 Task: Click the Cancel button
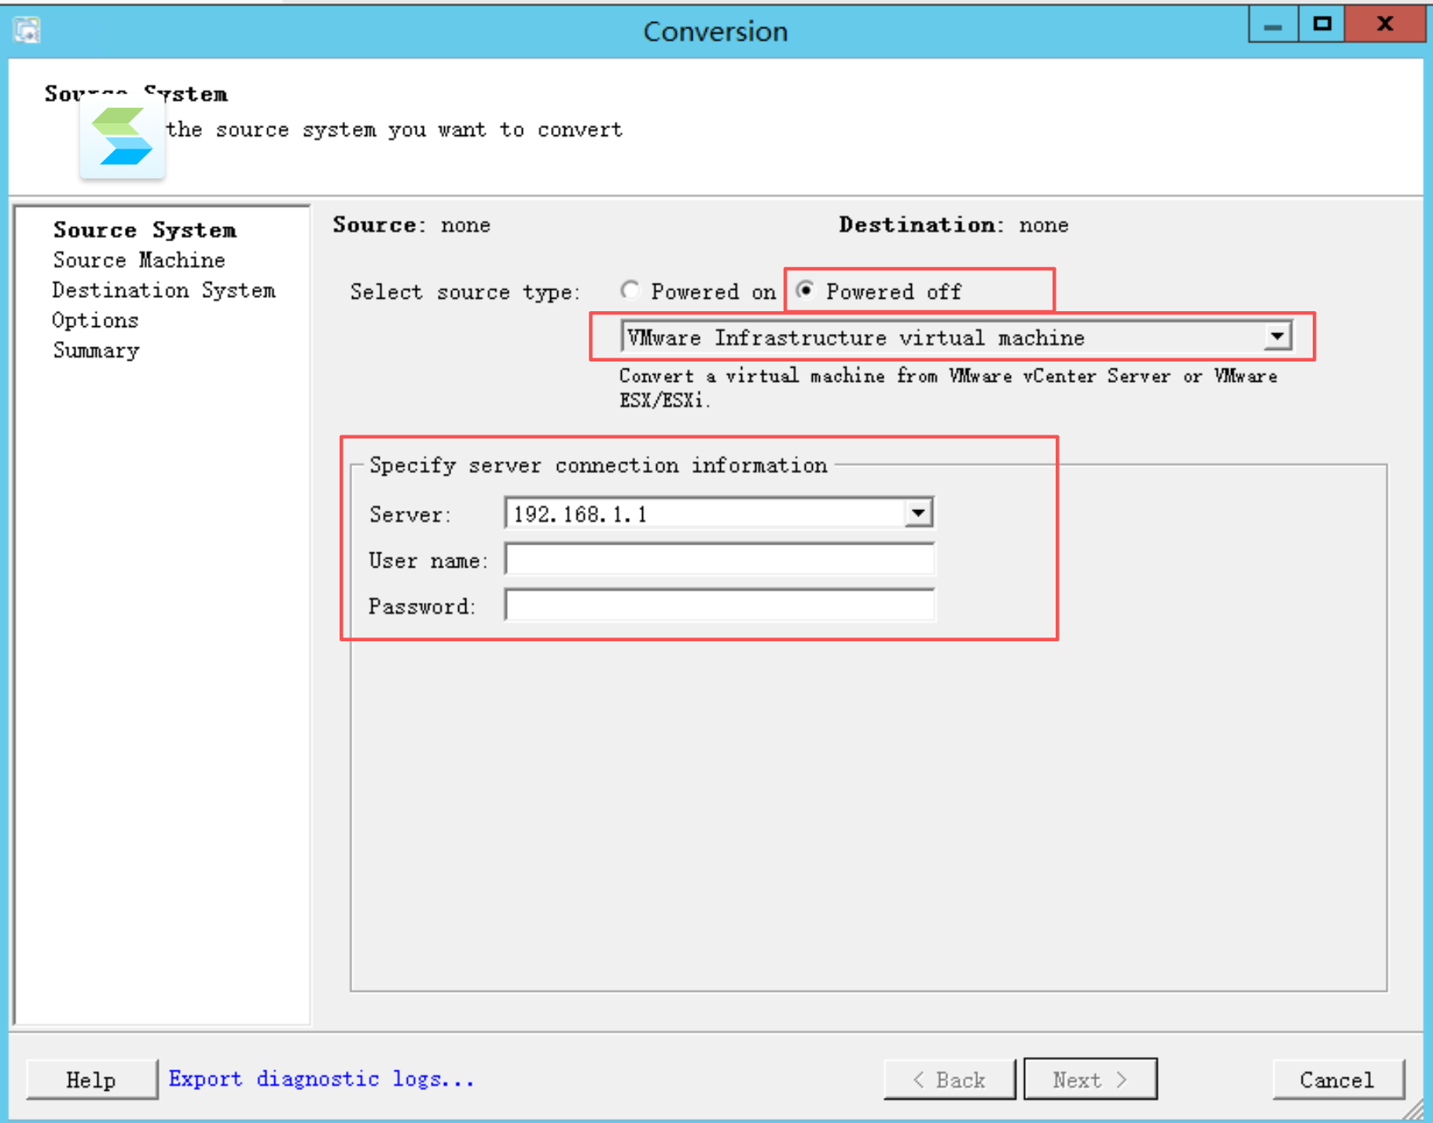(x=1338, y=1080)
